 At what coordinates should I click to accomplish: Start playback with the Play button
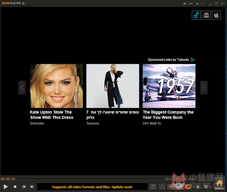click(6, 187)
